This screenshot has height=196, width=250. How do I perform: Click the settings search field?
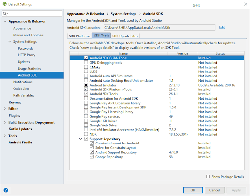click(32, 14)
